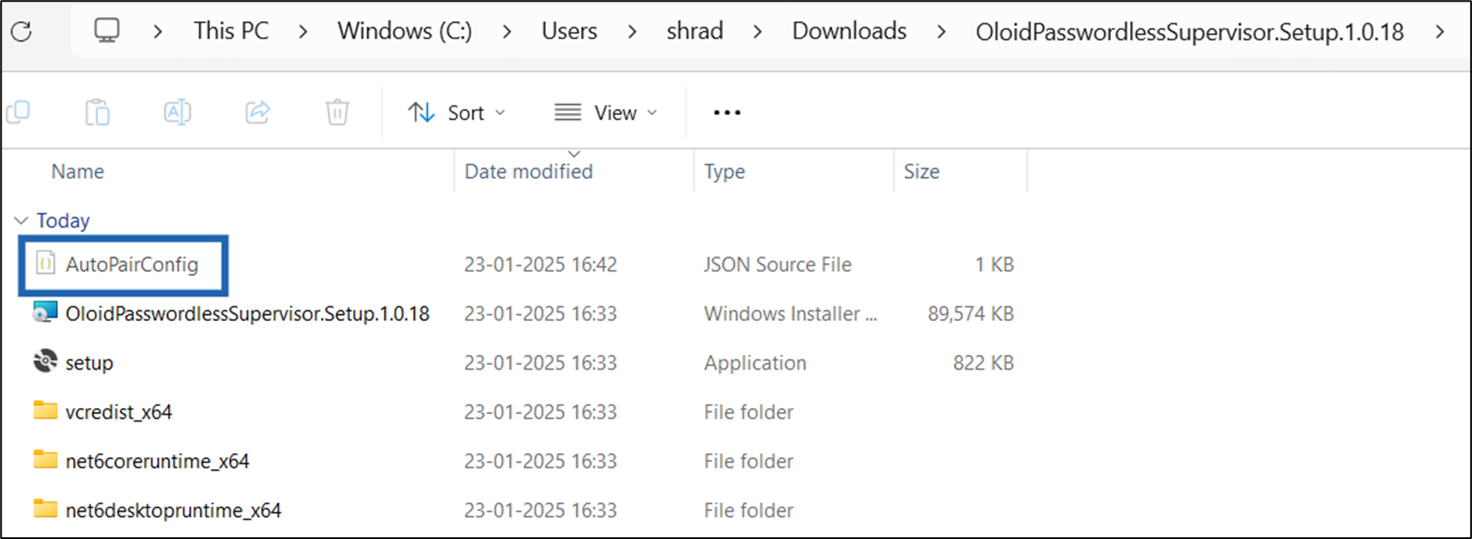Expand chevron after Downloads breadcrumb

click(x=941, y=32)
